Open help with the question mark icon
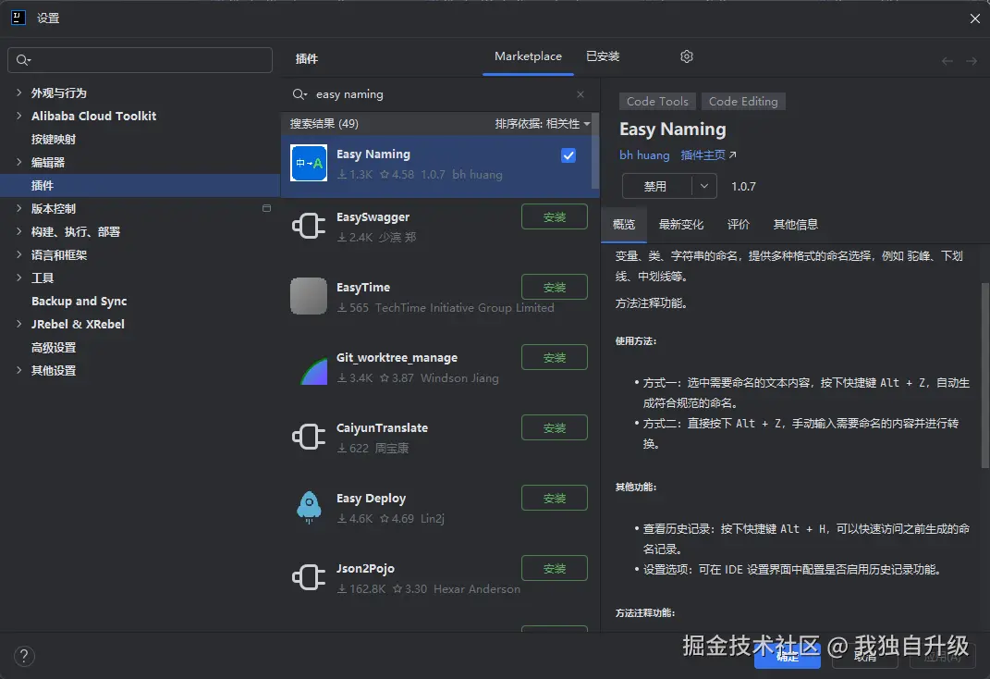Screen dimensions: 990x679 (24, 656)
